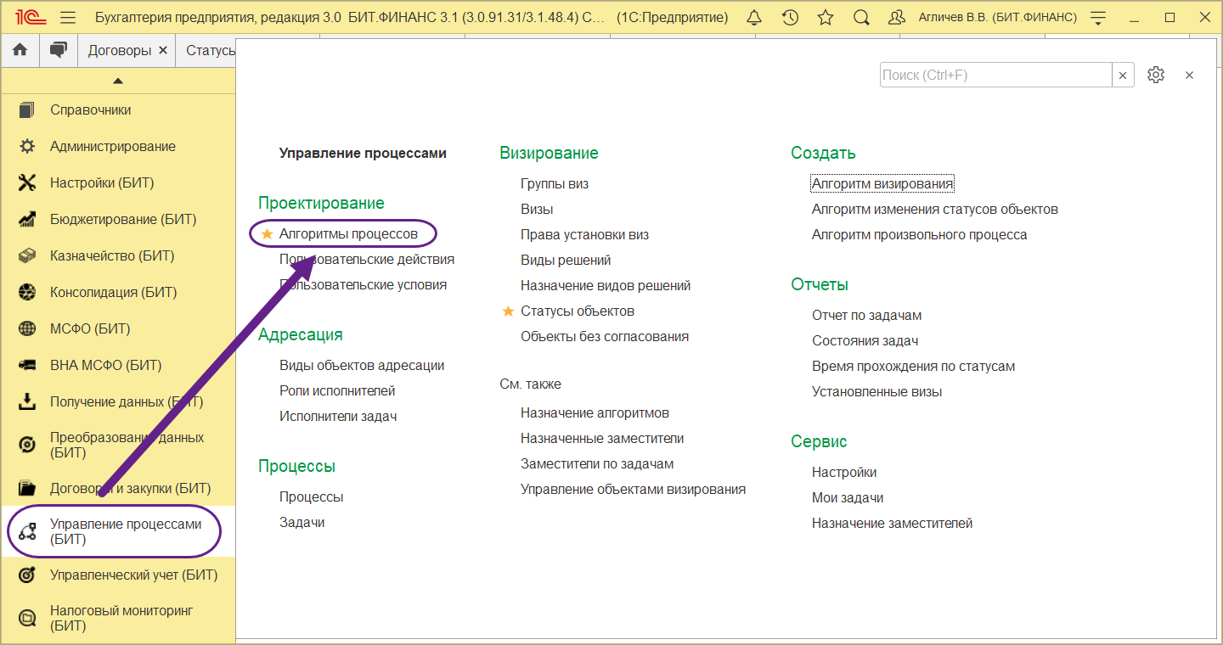Image resolution: width=1223 pixels, height=645 pixels.
Task: Open Назначение алгоритмов
Action: tap(595, 413)
